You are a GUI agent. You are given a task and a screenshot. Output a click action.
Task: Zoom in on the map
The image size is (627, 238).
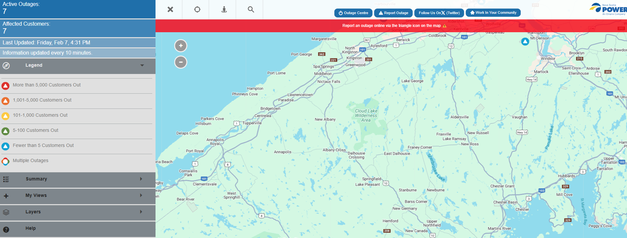click(x=181, y=46)
